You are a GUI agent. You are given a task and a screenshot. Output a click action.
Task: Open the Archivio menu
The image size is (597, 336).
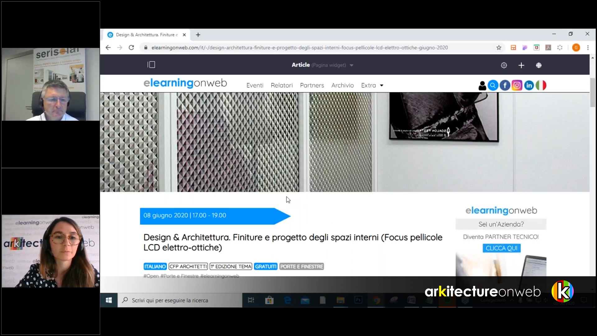click(x=342, y=85)
